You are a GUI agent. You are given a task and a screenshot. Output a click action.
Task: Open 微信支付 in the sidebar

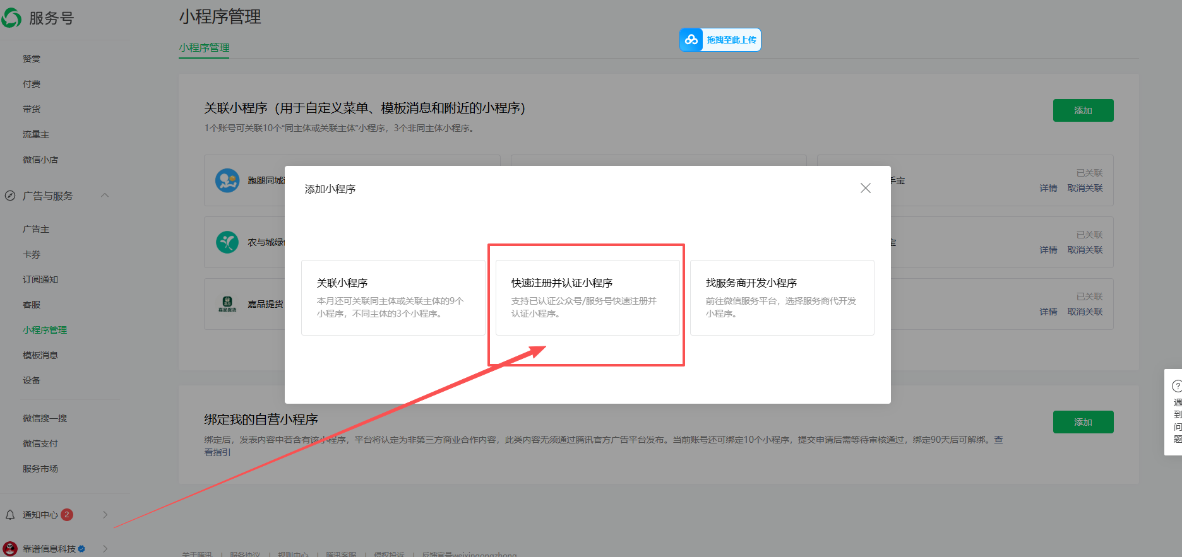click(40, 443)
